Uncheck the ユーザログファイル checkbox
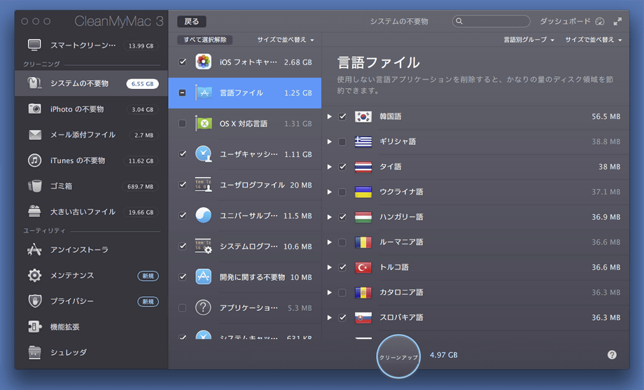The height and width of the screenshot is (390, 644). [183, 185]
